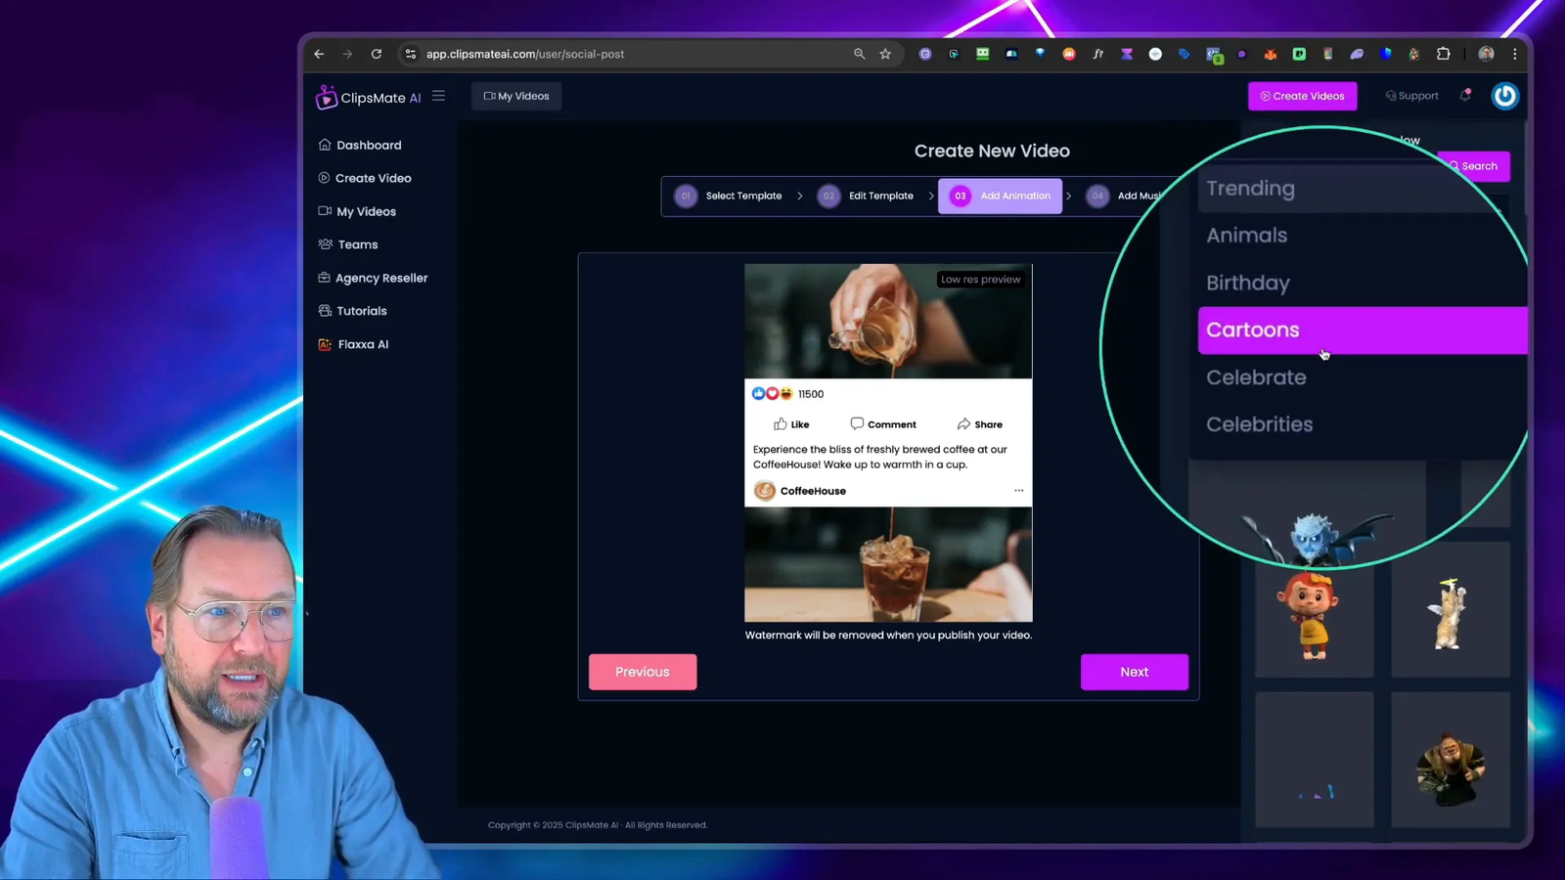Open My Videos in sidebar

(x=357, y=211)
